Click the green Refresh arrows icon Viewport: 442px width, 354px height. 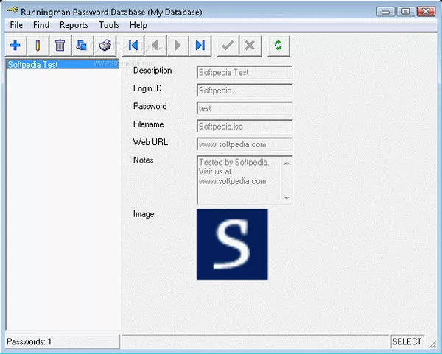click(x=278, y=46)
